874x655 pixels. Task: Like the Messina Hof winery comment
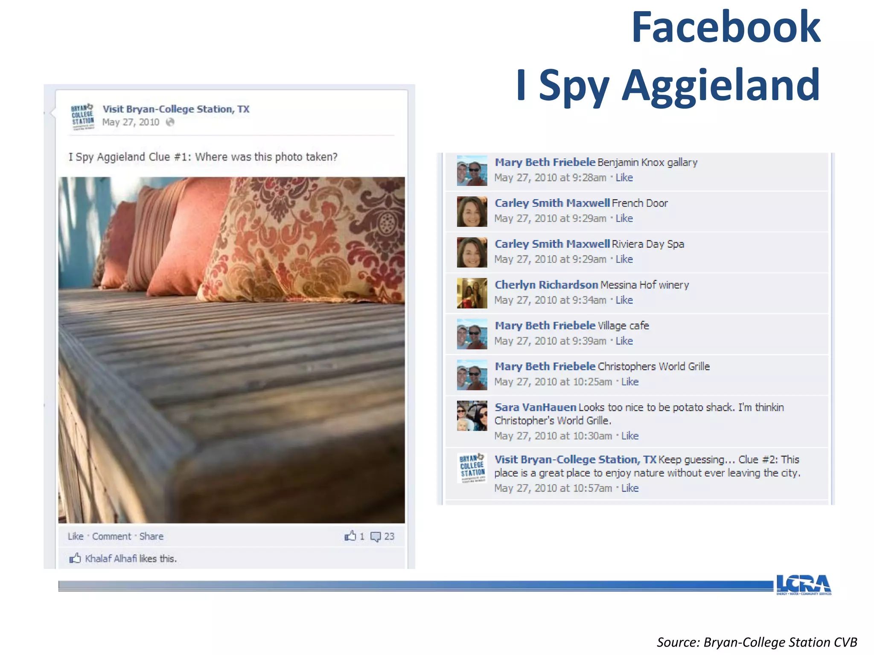(x=624, y=301)
